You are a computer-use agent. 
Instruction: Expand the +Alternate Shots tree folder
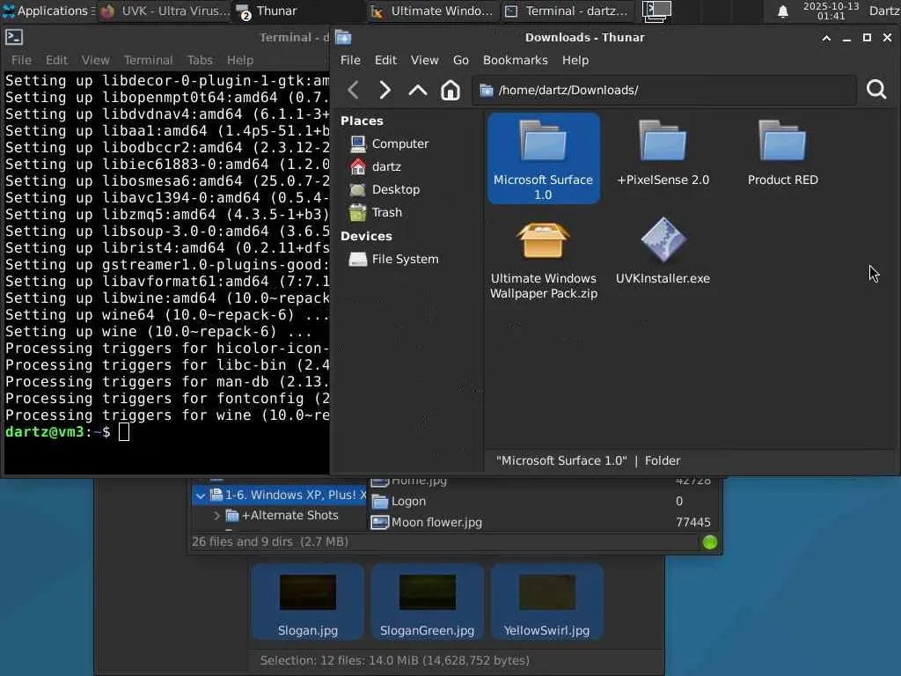tap(216, 516)
